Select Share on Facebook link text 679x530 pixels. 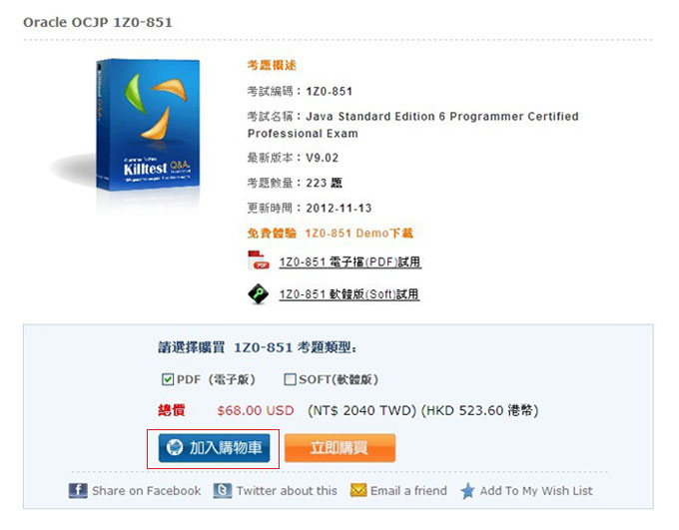tap(147, 491)
